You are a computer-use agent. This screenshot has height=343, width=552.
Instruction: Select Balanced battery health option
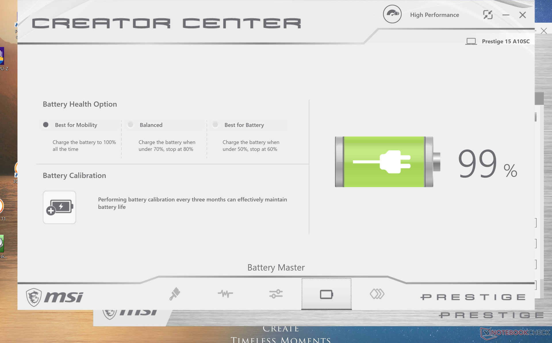click(131, 125)
